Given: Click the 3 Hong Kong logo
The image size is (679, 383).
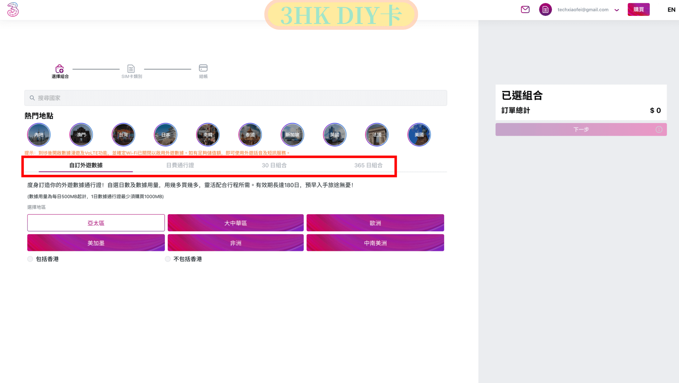Looking at the screenshot, I should (13, 10).
